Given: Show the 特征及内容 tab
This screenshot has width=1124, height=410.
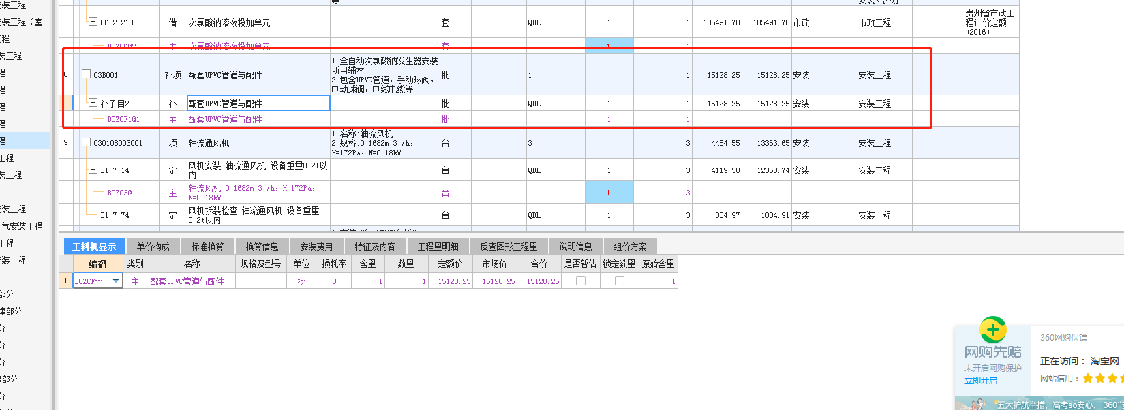Looking at the screenshot, I should [375, 247].
